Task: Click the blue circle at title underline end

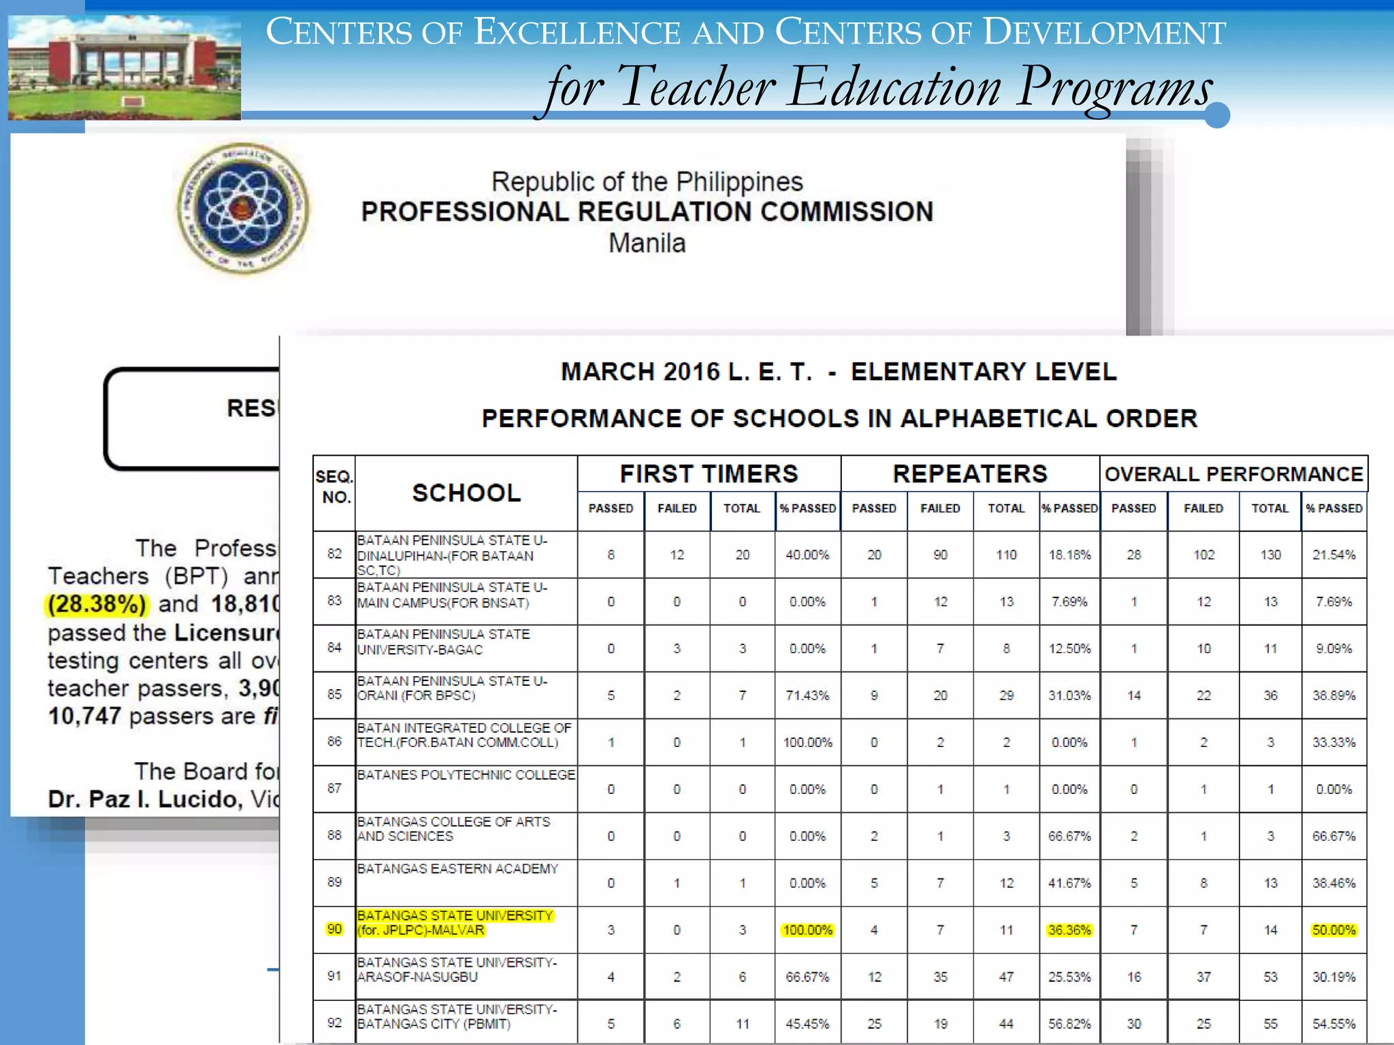Action: tap(1217, 115)
